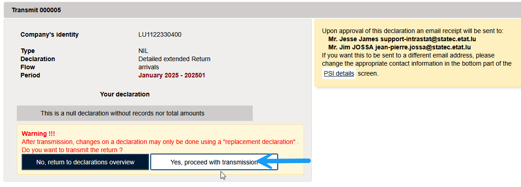Click the Mr. Jim JOSSA contact name

click(351, 47)
